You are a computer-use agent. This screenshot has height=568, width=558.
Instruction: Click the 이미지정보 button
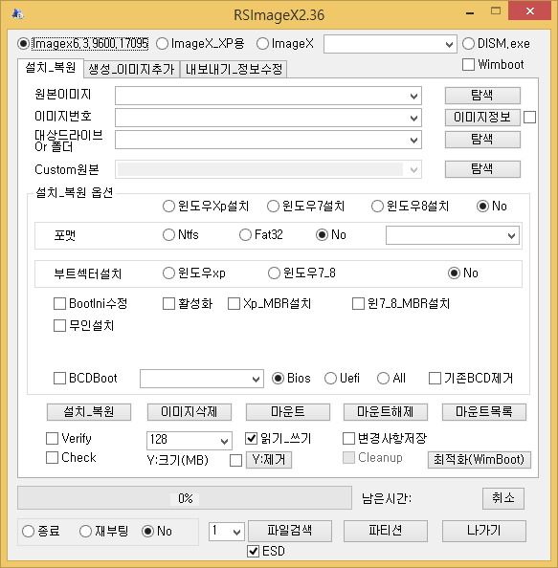point(482,118)
